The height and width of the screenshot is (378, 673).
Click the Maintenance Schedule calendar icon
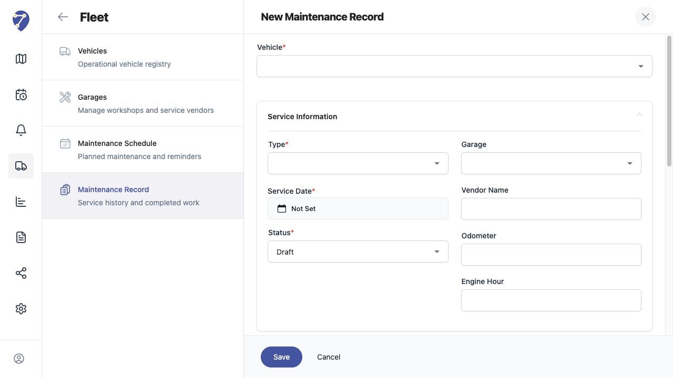(x=65, y=143)
